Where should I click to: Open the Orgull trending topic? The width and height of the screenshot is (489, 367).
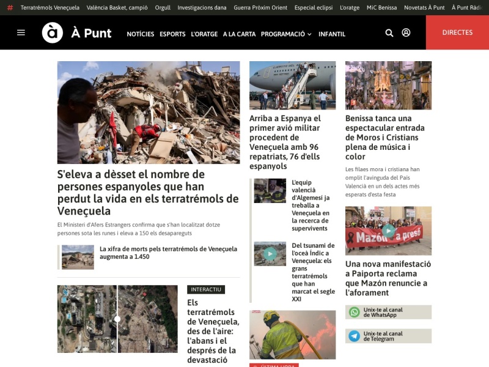(x=163, y=7)
